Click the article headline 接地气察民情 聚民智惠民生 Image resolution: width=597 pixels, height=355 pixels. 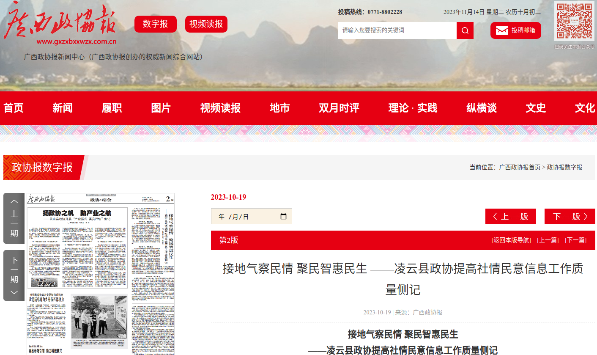point(403,279)
